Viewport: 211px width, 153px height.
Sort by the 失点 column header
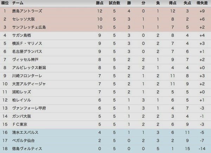[187, 3]
